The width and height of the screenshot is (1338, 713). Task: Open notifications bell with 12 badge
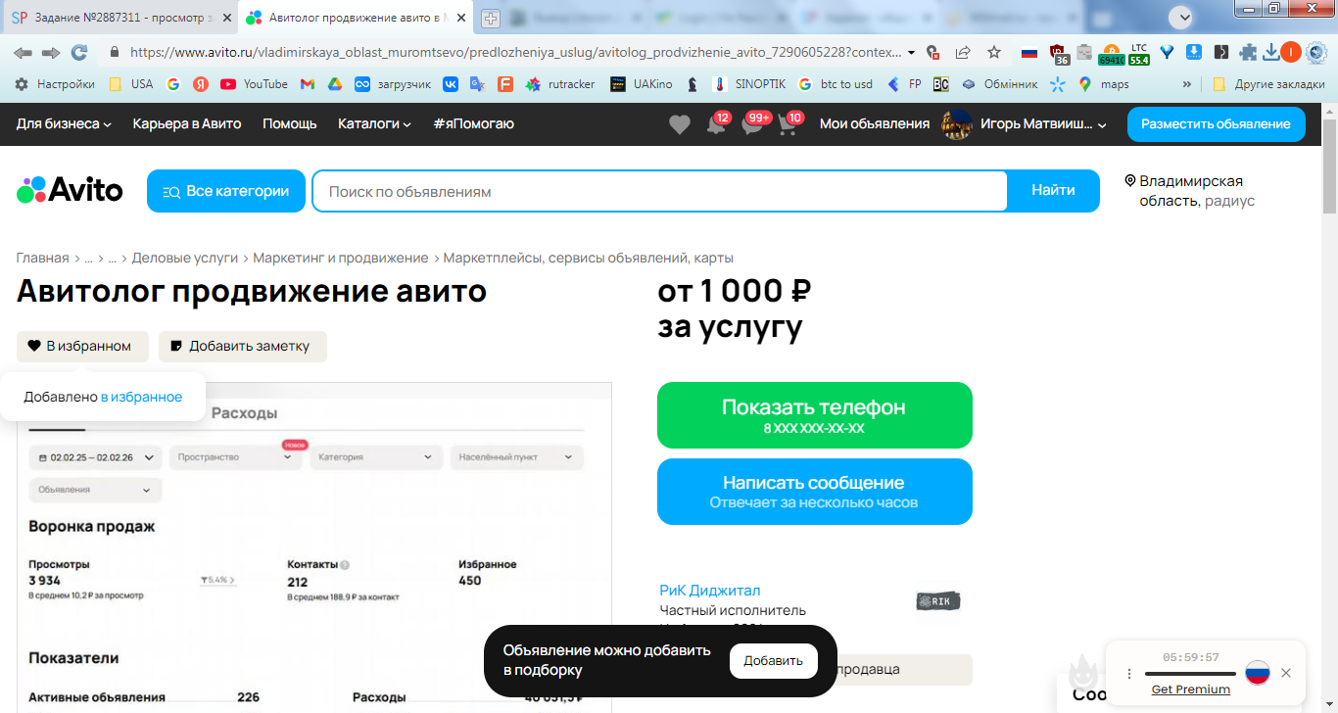pos(717,124)
